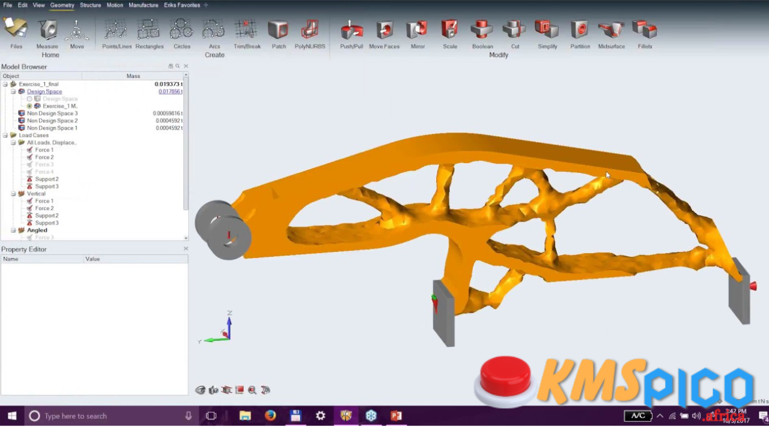The image size is (769, 438).
Task: Select the greyed Design Space radio button
Action: (x=29, y=99)
